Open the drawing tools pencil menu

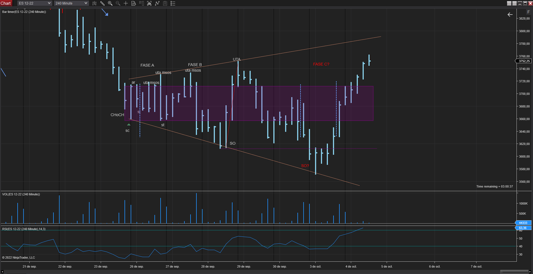[102, 3]
